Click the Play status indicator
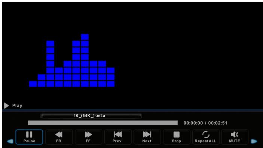 13,106
